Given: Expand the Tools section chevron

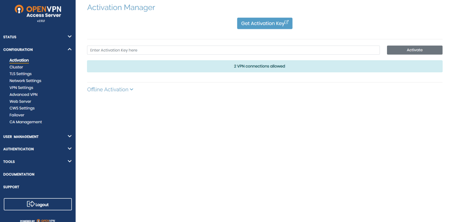Looking at the screenshot, I should coord(70,161).
